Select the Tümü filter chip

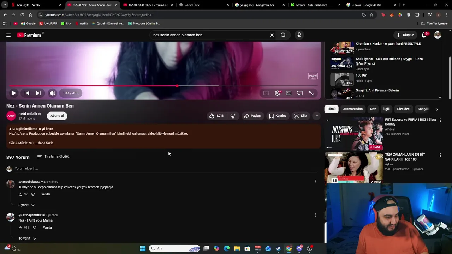click(331, 109)
